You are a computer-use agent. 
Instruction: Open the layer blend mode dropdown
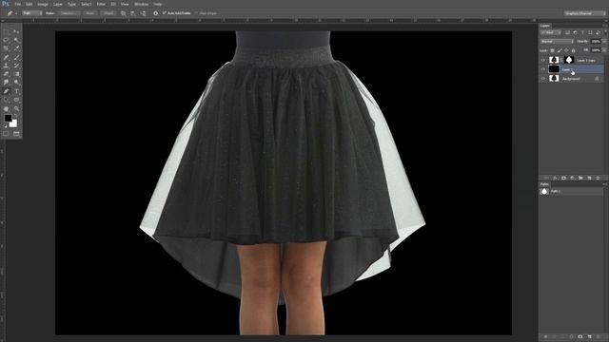(x=557, y=42)
